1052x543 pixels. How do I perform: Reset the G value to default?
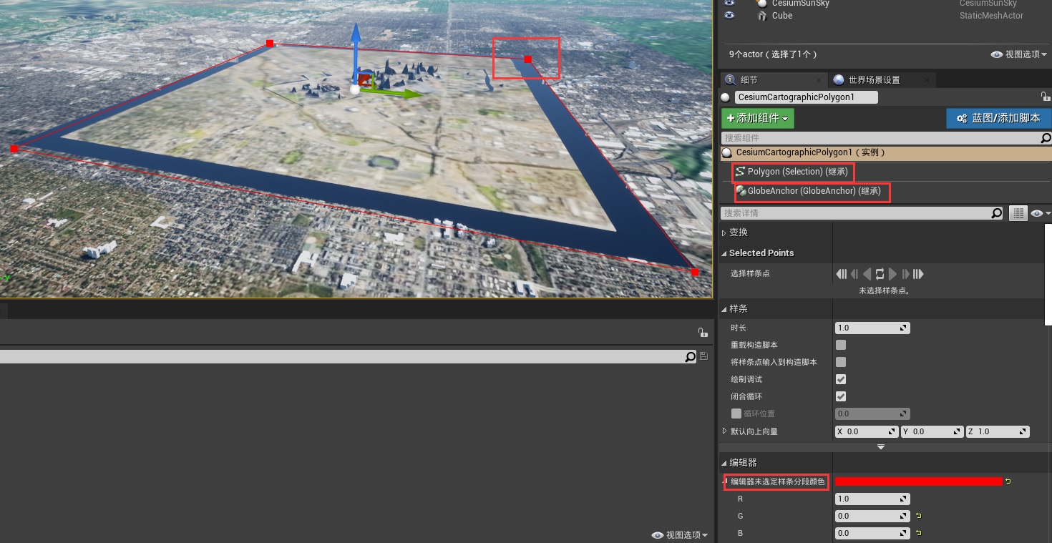click(918, 516)
